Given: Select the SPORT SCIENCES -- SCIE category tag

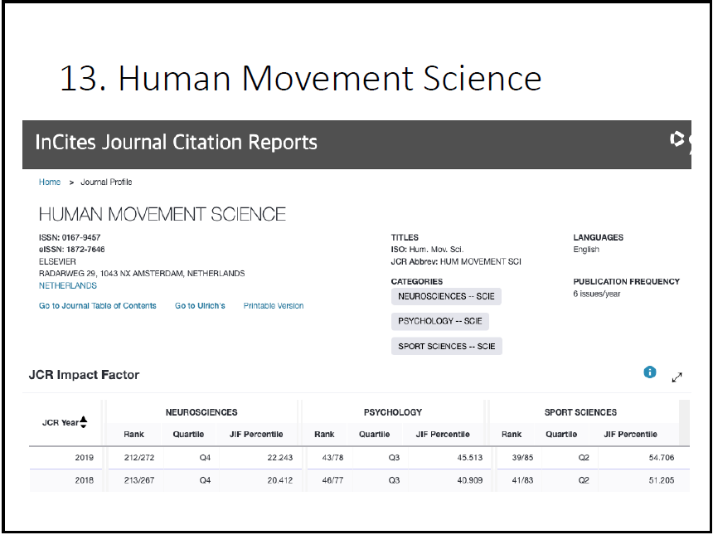Looking at the screenshot, I should 446,346.
